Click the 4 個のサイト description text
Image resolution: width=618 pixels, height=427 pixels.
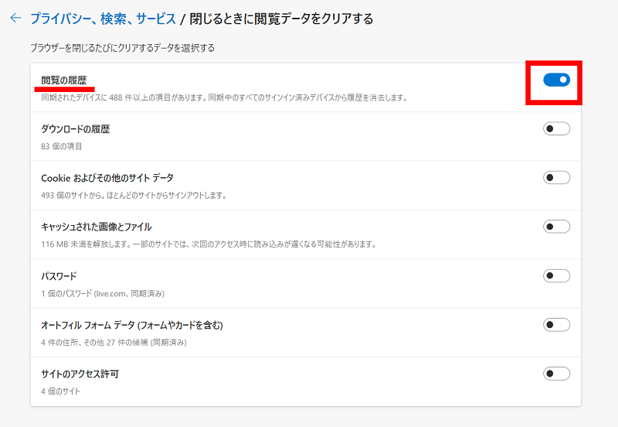coord(61,391)
